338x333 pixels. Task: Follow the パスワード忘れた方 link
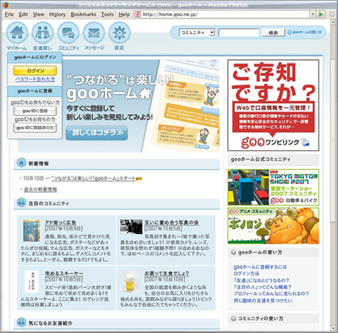pyautogui.click(x=35, y=79)
